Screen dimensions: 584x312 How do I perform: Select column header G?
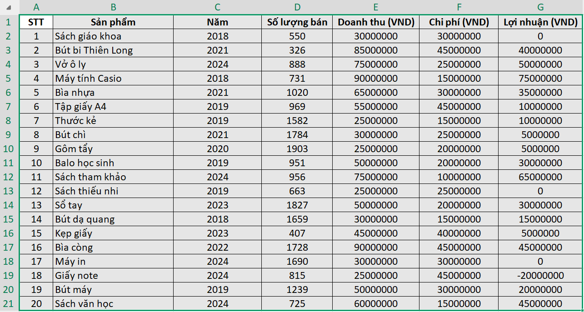point(540,7)
